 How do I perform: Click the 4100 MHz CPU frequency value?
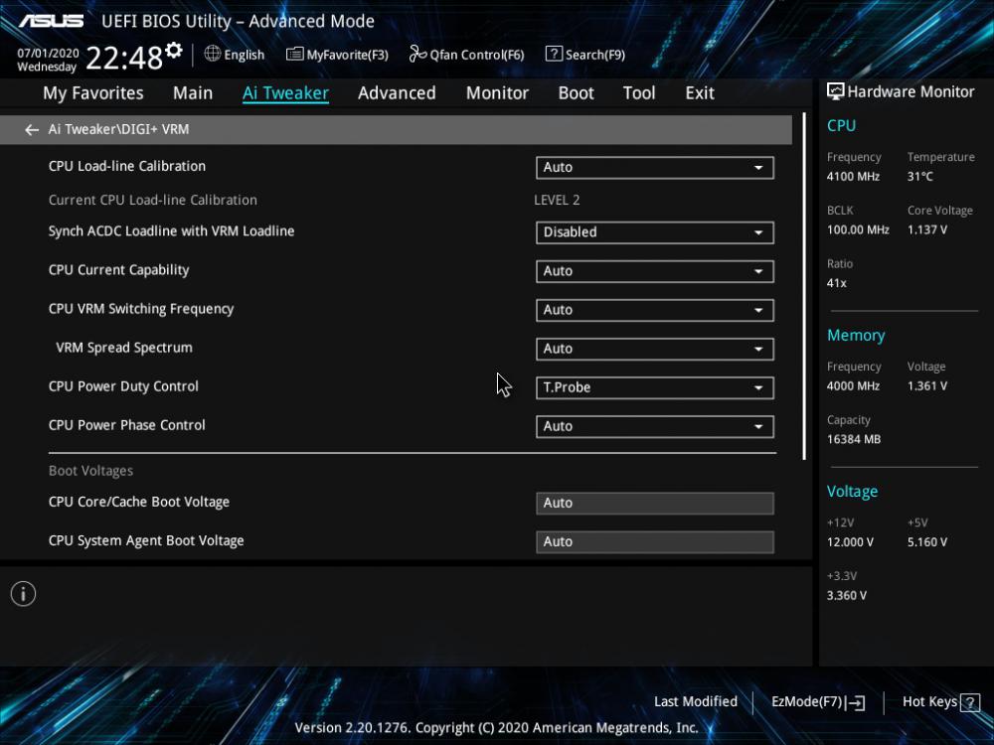click(853, 177)
